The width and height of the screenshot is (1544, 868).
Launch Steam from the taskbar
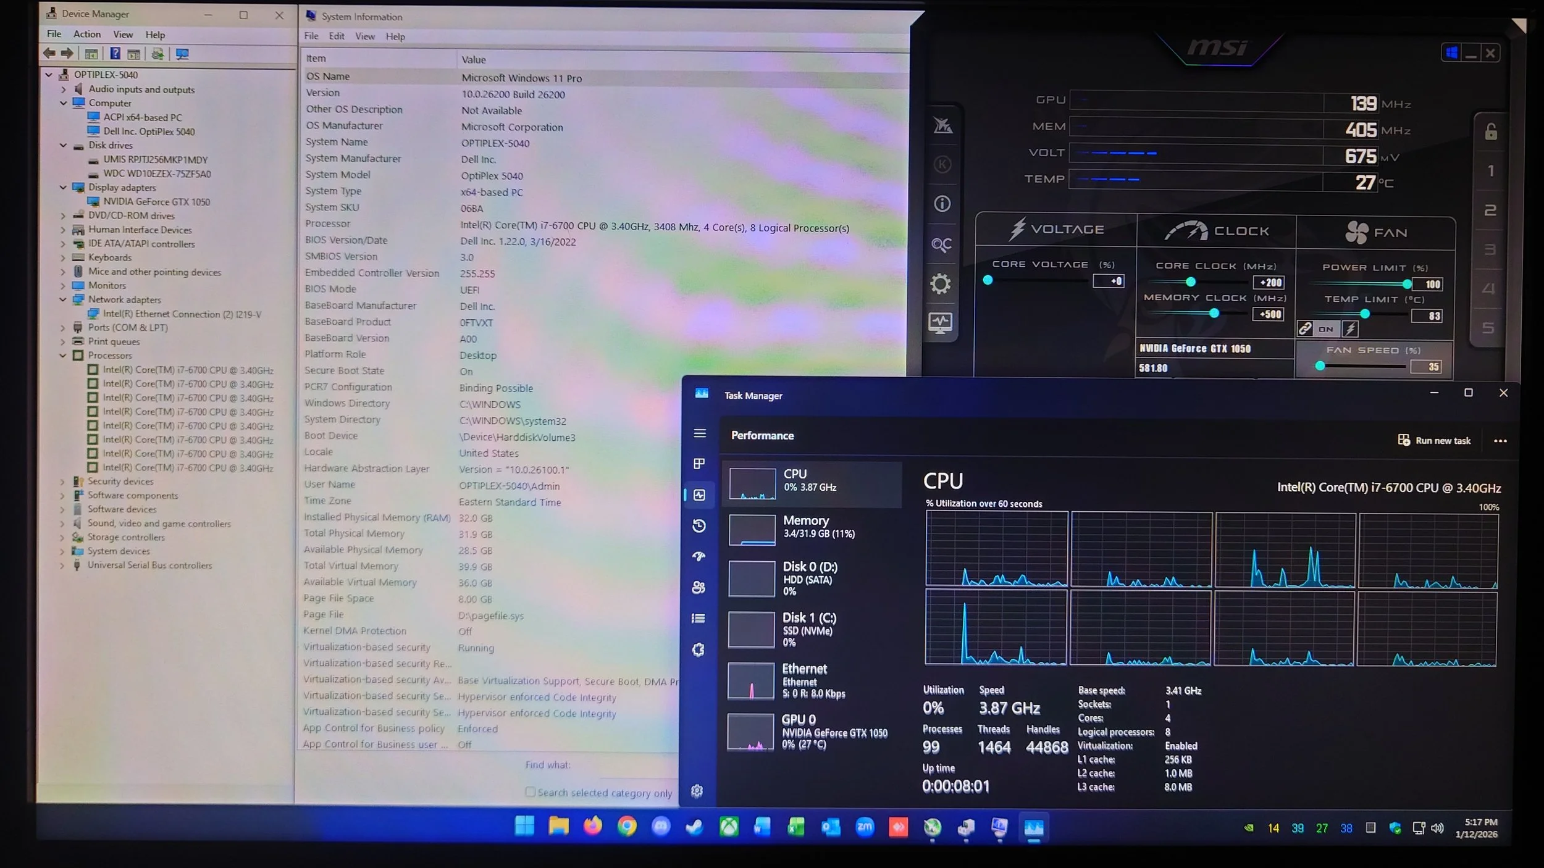pyautogui.click(x=695, y=827)
